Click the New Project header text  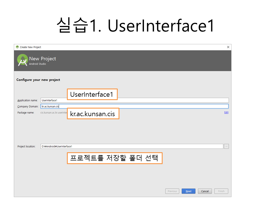(x=42, y=59)
